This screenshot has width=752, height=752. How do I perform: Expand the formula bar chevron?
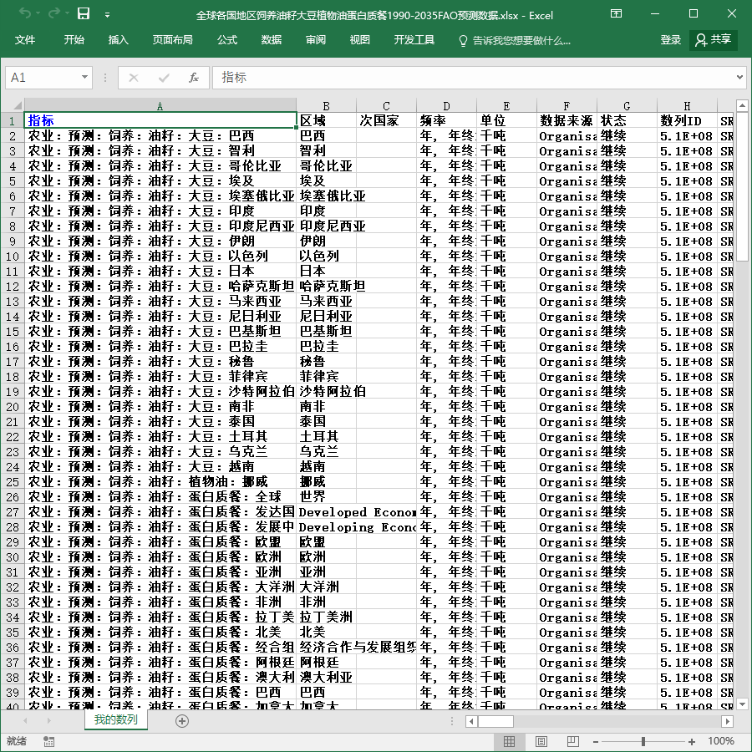click(739, 77)
